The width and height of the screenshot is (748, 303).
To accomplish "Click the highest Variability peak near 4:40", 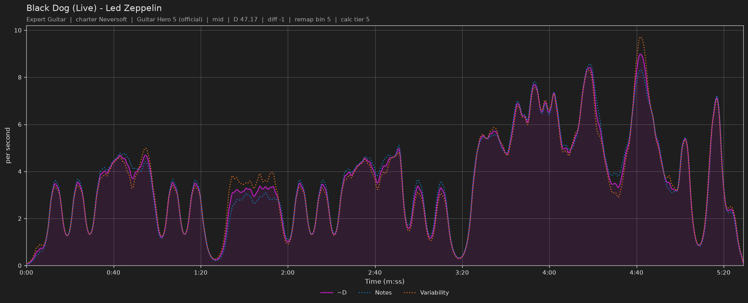I will point(641,38).
